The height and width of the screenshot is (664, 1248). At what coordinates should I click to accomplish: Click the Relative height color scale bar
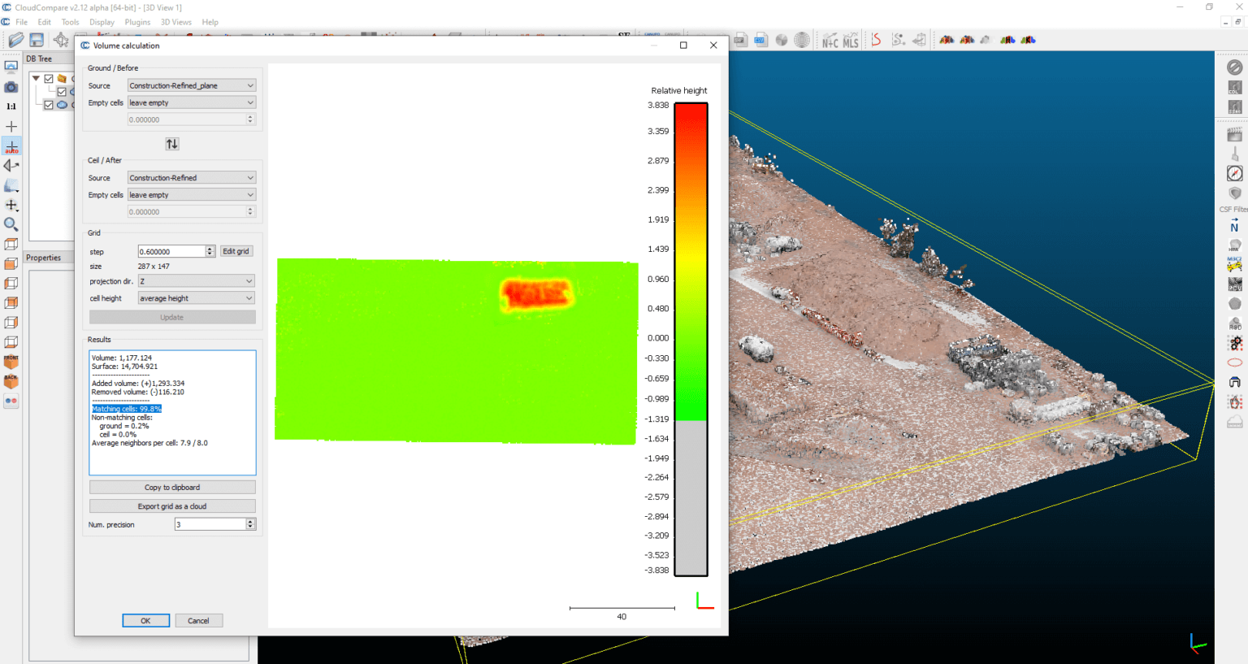point(691,339)
